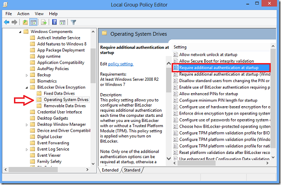Click policy icon beside Allow Secure Boot for integrity validation

pyautogui.click(x=176, y=61)
